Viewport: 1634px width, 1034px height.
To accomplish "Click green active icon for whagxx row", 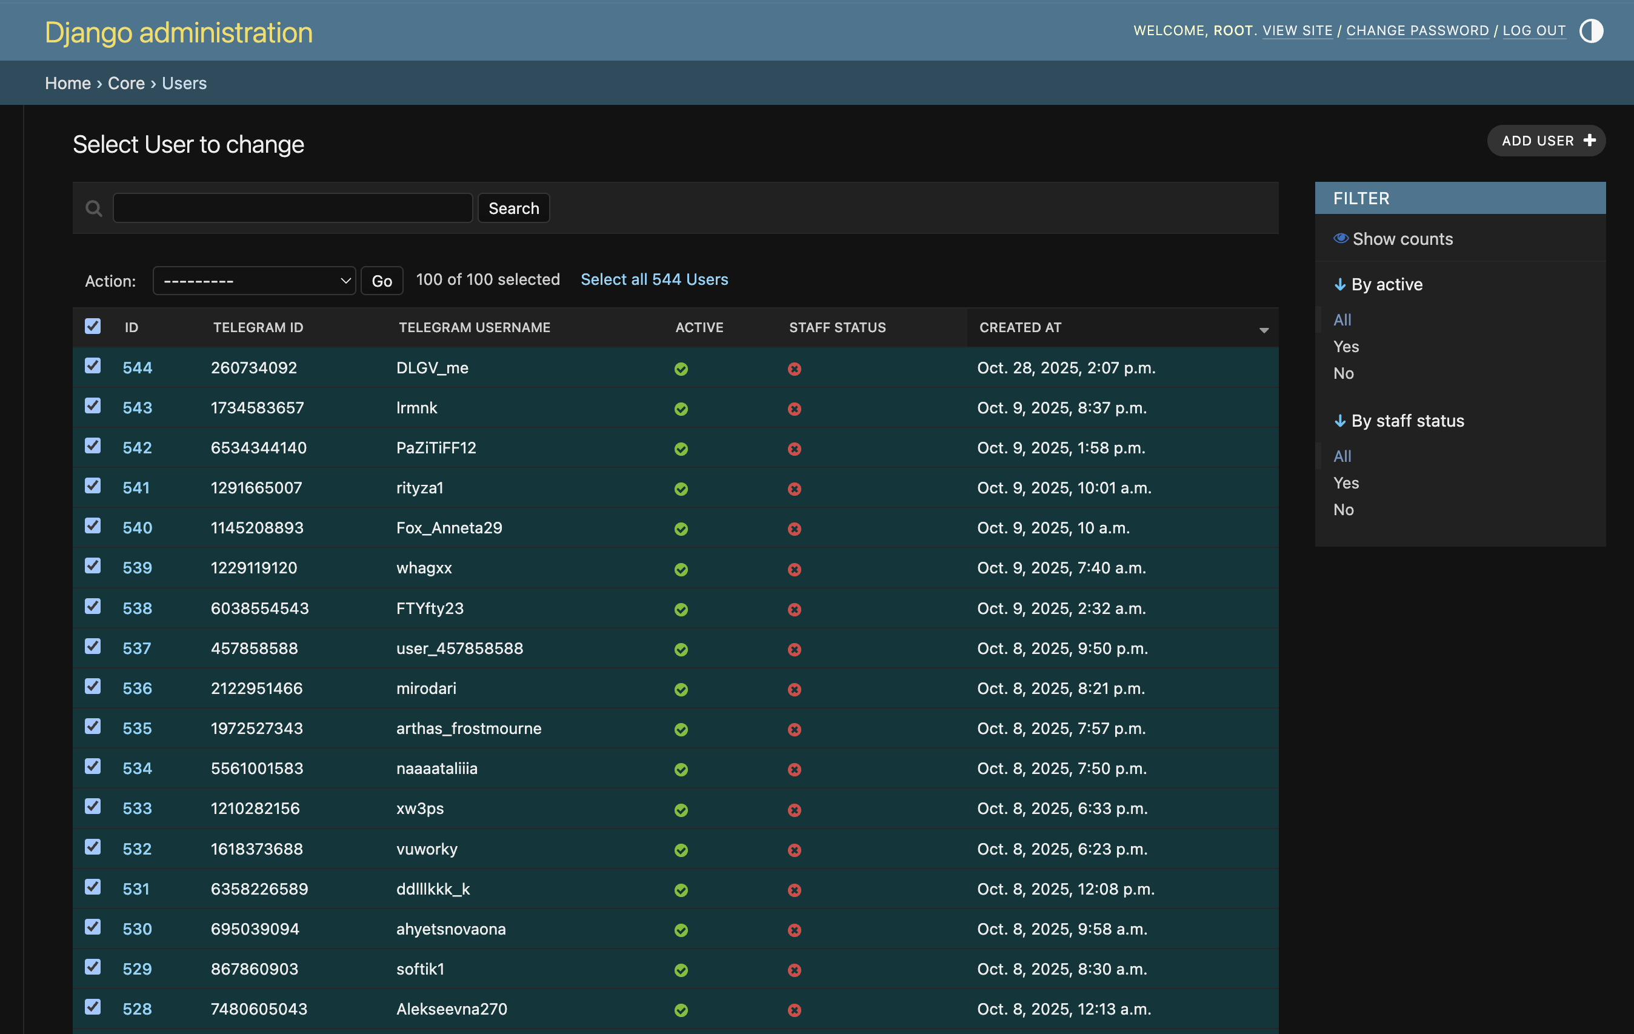I will (681, 569).
